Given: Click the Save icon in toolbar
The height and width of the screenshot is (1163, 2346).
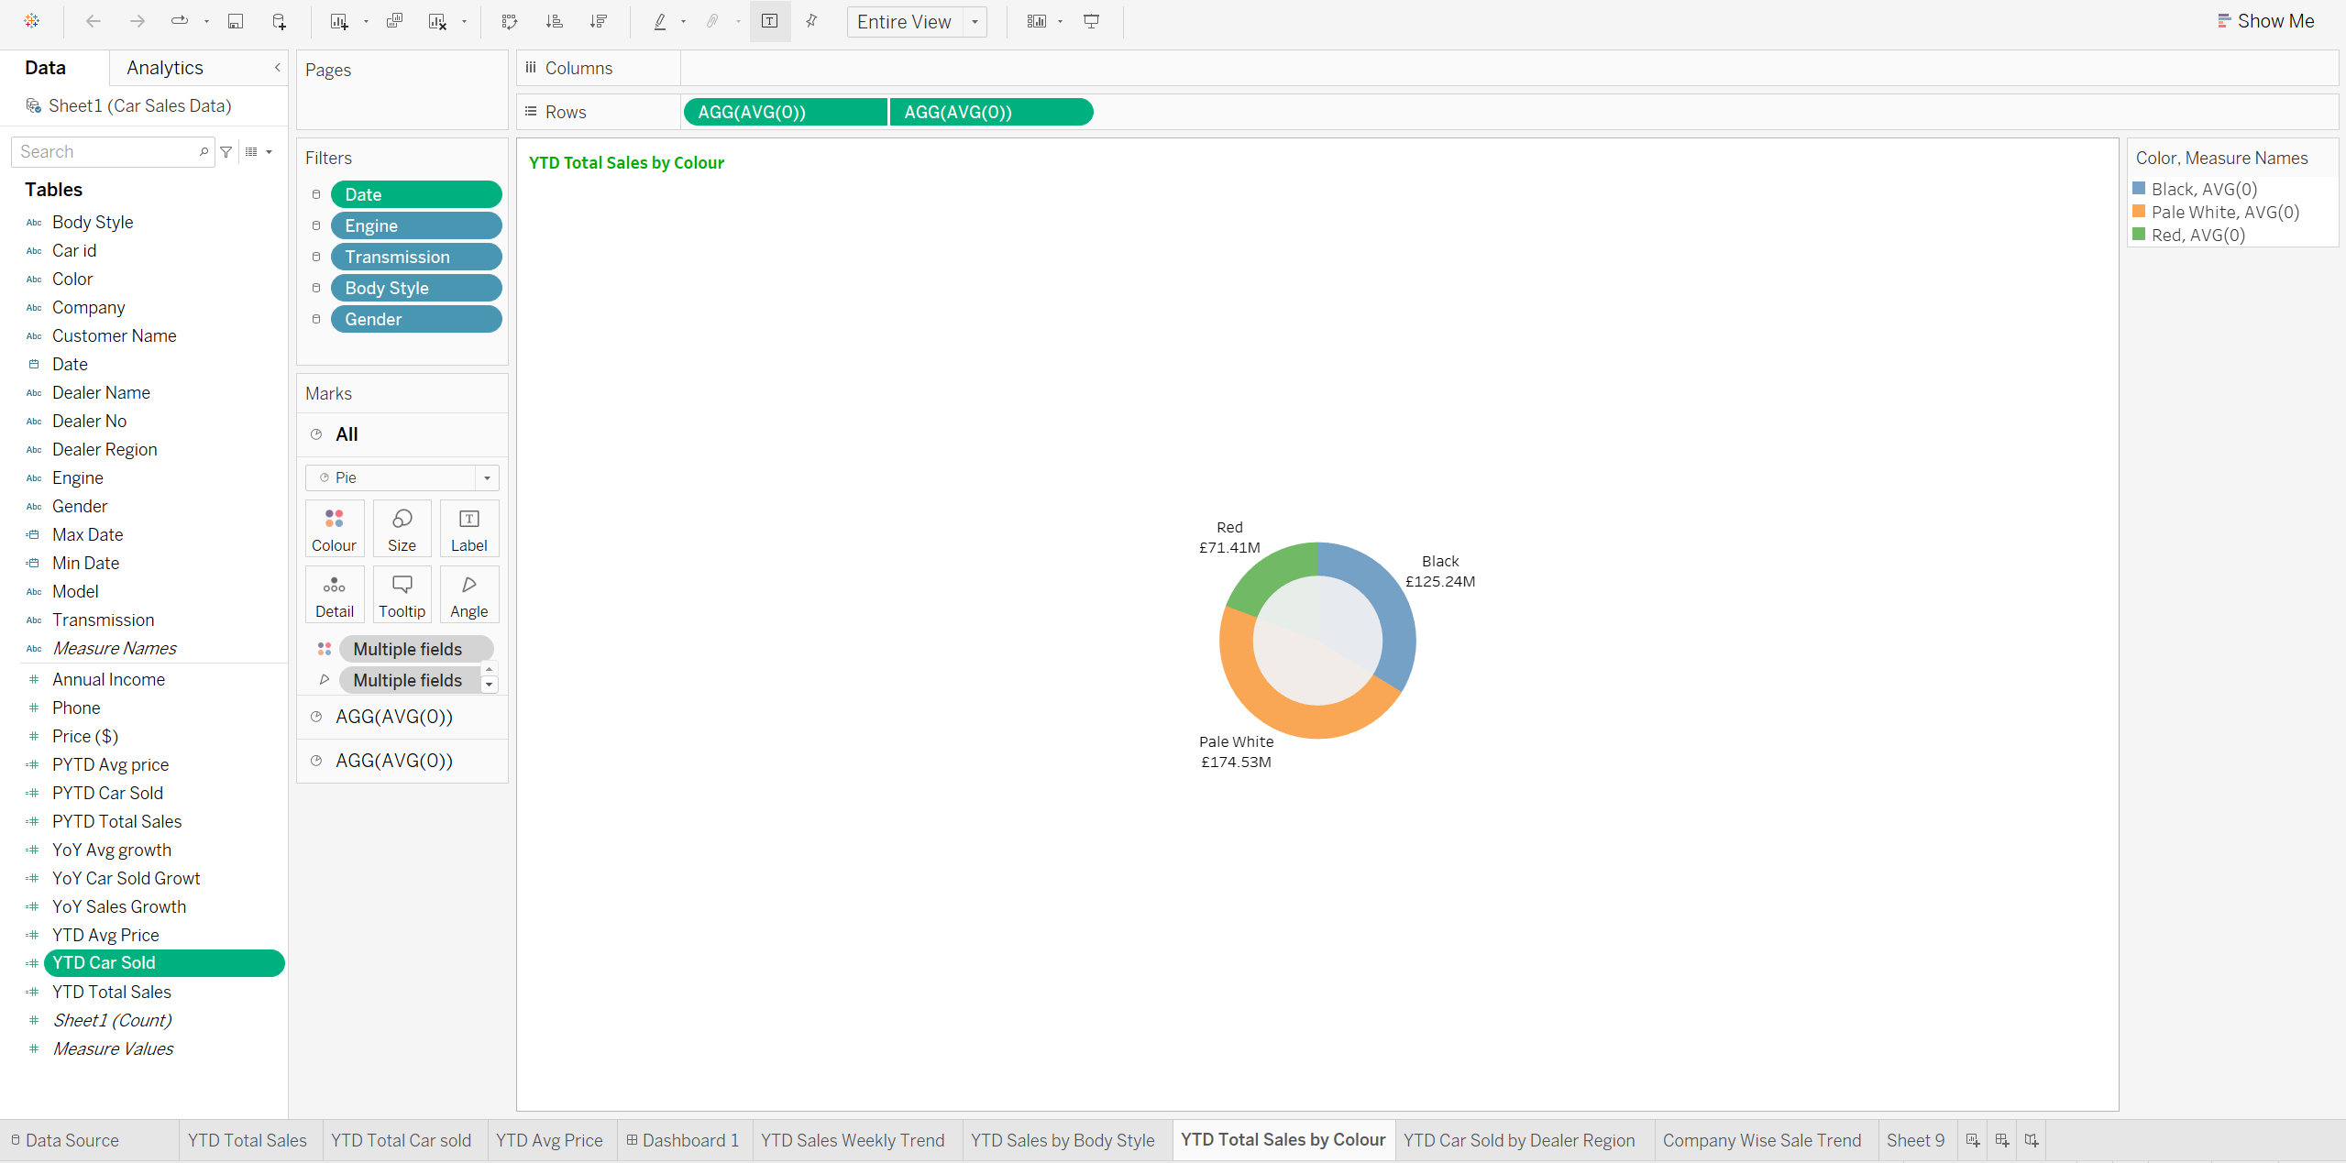Looking at the screenshot, I should [236, 21].
